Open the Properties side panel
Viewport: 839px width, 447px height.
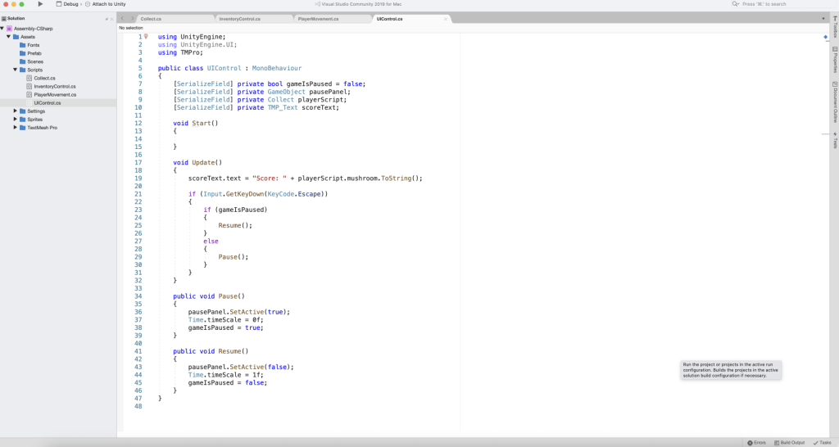834,60
